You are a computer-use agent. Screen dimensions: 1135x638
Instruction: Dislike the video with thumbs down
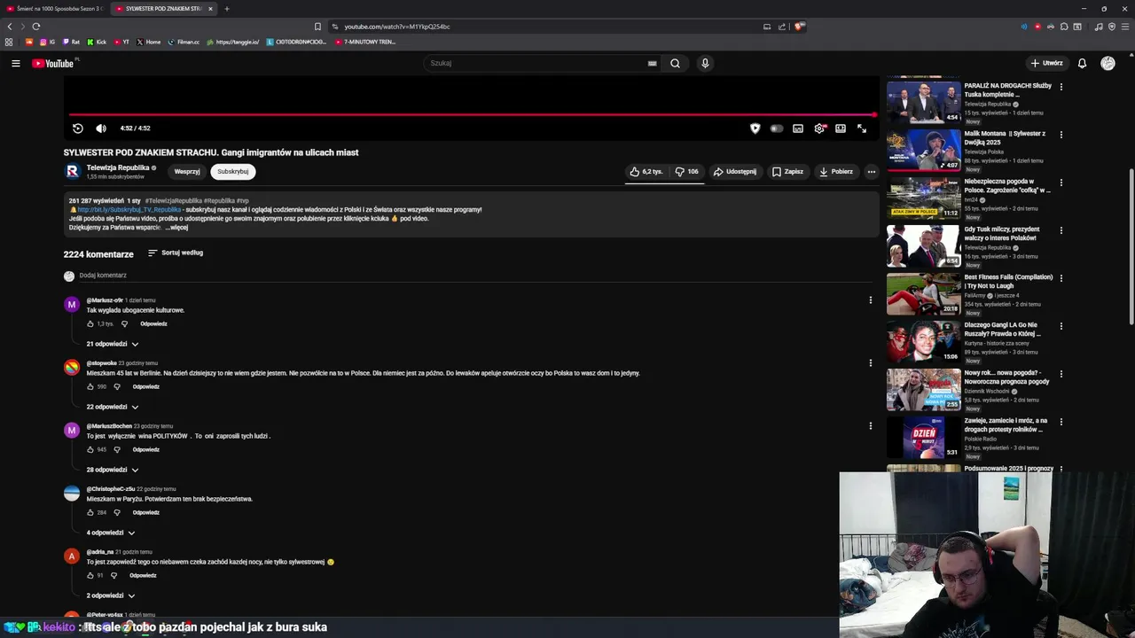click(x=687, y=172)
